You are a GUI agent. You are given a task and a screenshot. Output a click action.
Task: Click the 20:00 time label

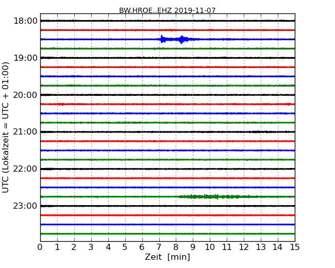click(x=25, y=95)
